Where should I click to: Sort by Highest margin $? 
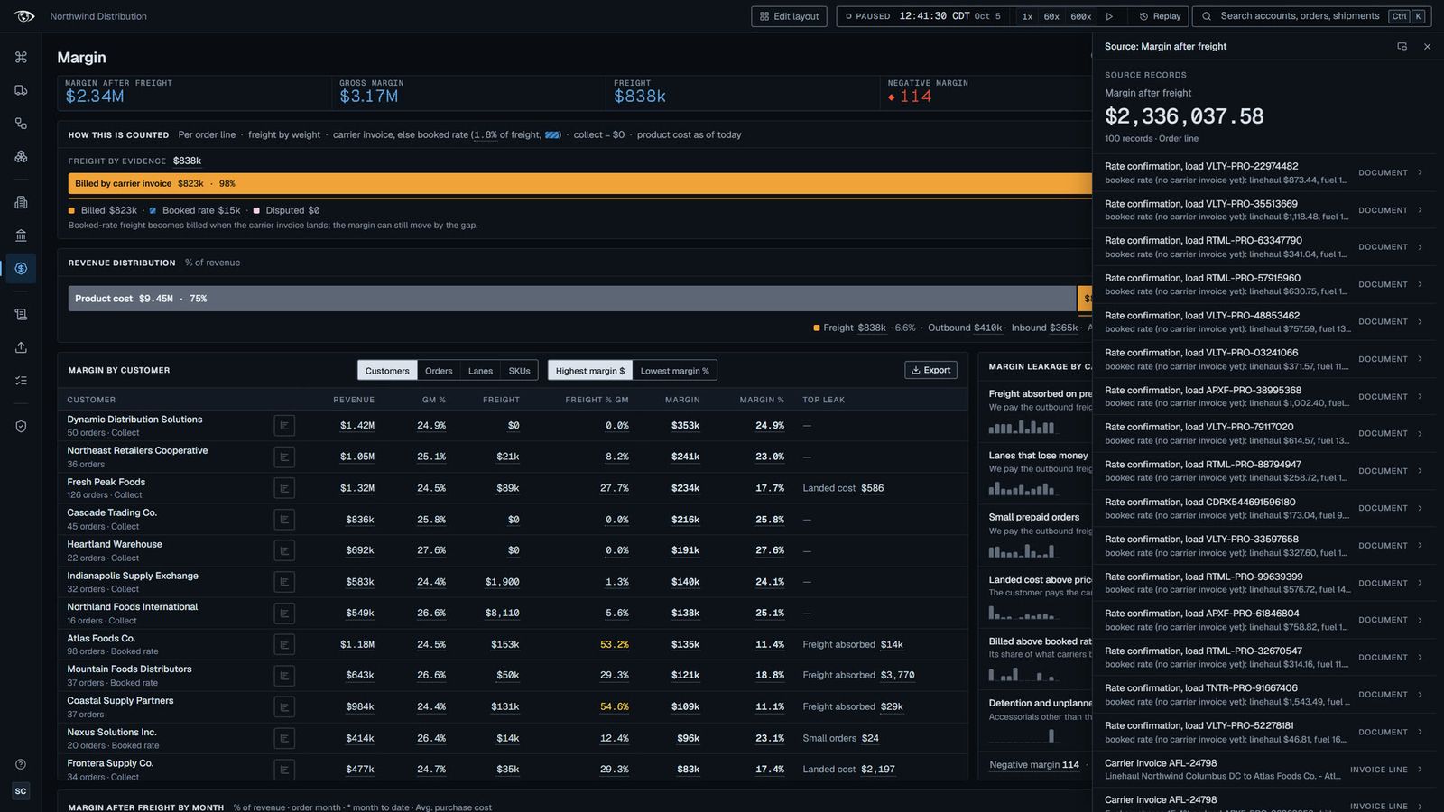click(590, 371)
